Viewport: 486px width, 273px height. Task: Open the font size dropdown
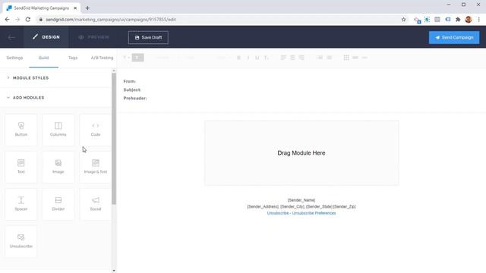point(224,58)
